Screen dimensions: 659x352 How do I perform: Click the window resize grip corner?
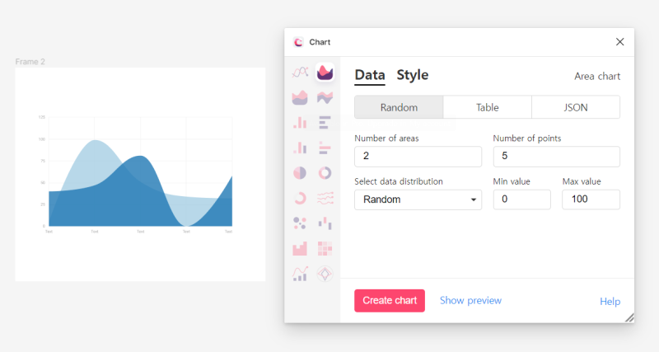pos(629,318)
